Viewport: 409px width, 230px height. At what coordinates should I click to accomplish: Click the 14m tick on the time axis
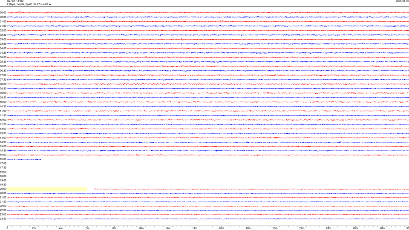tap(195, 228)
